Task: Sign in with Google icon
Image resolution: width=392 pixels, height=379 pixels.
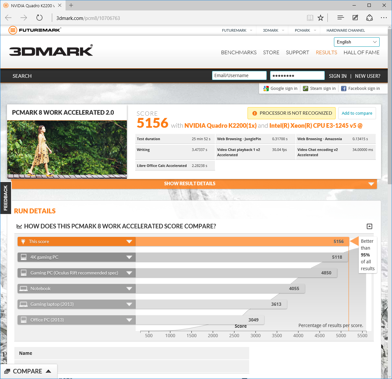Action: [x=266, y=89]
